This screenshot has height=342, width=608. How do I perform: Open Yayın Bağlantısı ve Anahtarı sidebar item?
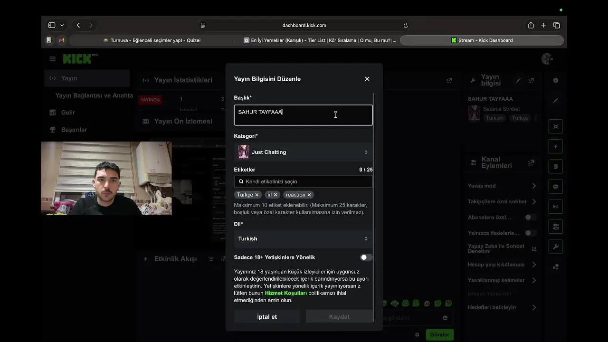[x=94, y=95]
